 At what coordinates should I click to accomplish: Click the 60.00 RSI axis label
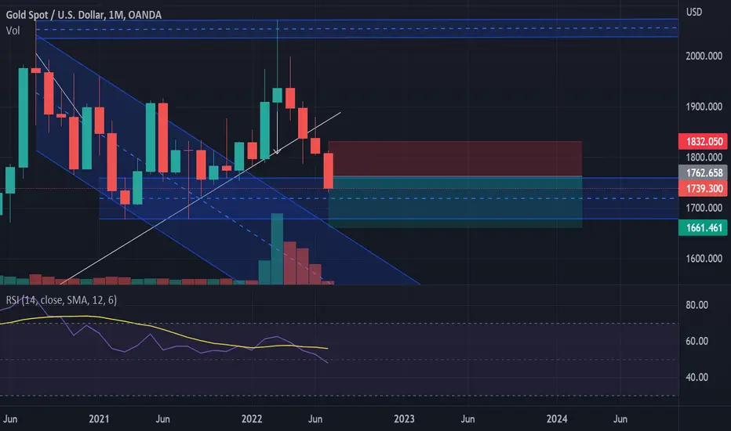pyautogui.click(x=696, y=341)
